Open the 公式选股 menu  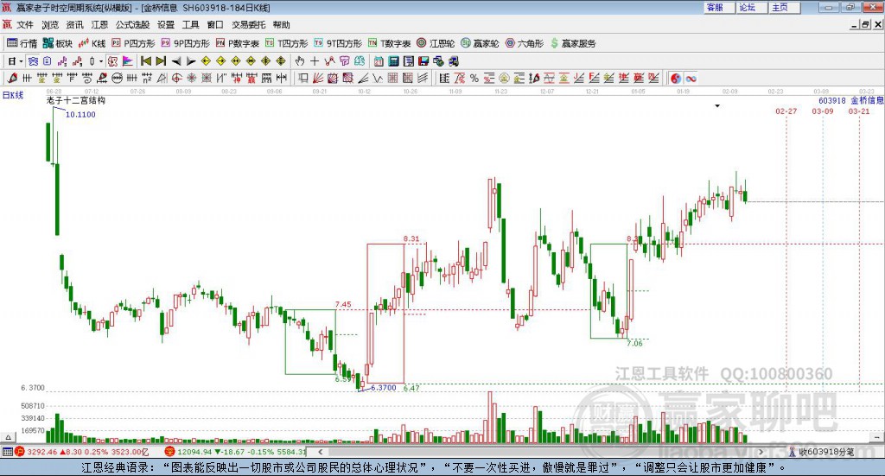click(132, 25)
